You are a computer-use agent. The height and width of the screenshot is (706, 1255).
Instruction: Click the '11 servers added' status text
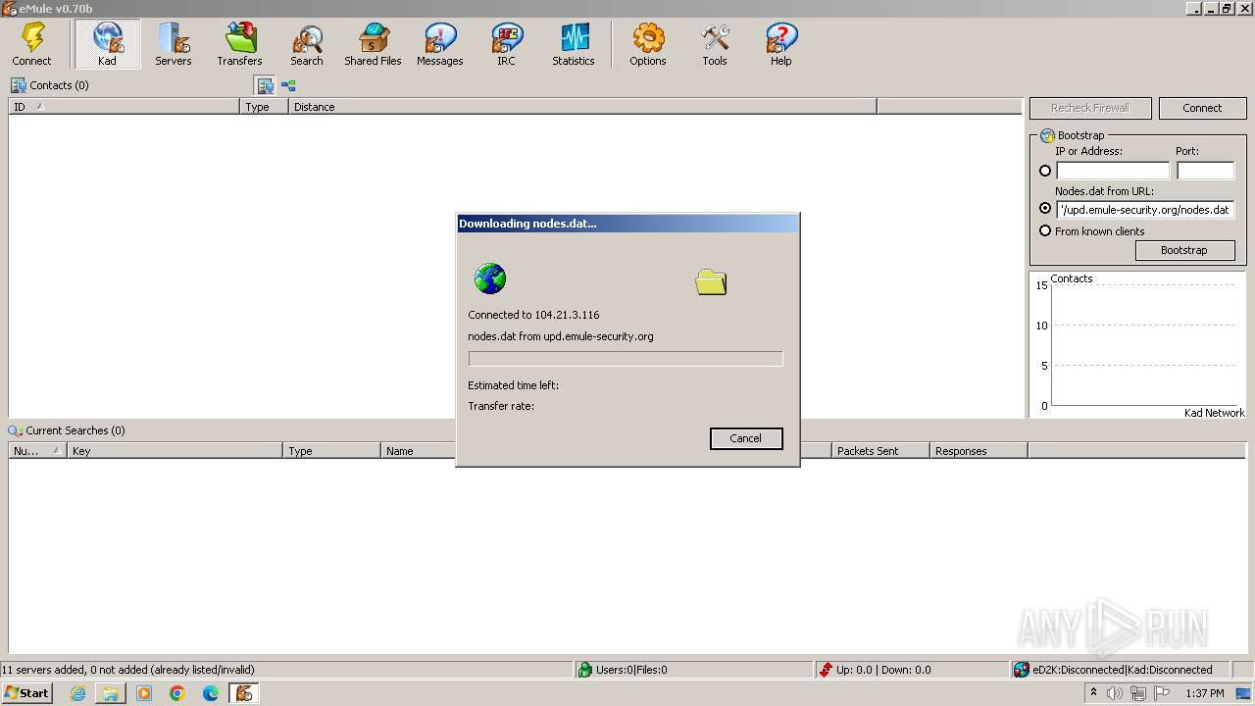(x=128, y=670)
